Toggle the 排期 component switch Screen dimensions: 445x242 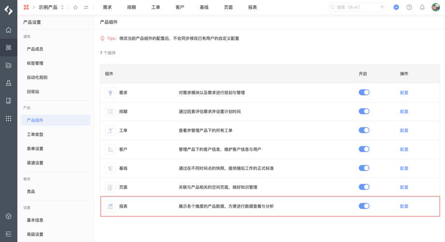(x=364, y=111)
